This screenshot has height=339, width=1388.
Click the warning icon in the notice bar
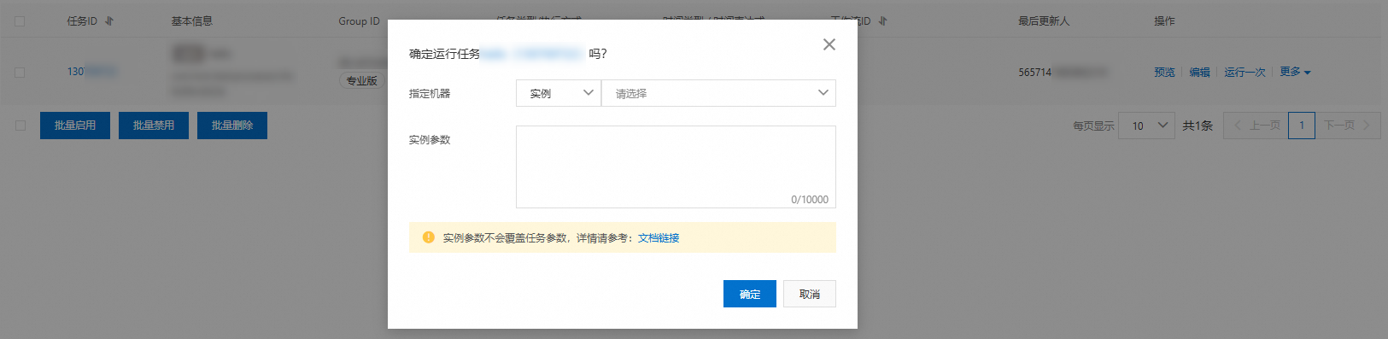point(429,237)
